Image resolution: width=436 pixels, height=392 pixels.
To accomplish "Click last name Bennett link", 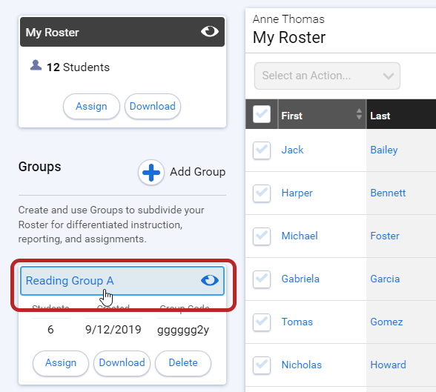I will coord(388,193).
